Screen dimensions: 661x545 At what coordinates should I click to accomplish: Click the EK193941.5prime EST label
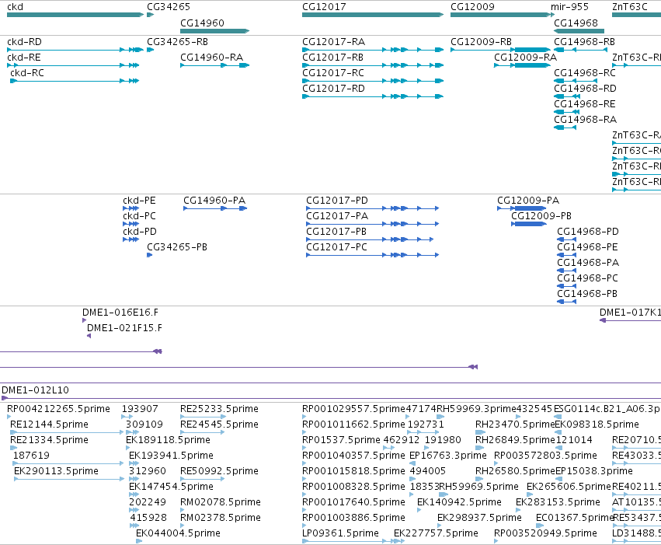pyautogui.click(x=171, y=456)
